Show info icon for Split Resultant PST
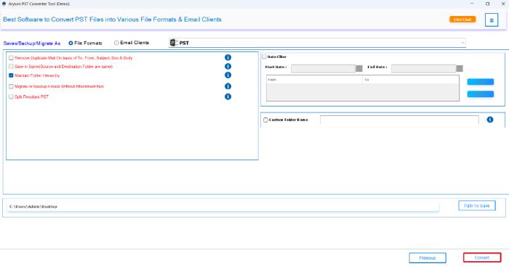This screenshot has height=269, width=509. tap(228, 96)
